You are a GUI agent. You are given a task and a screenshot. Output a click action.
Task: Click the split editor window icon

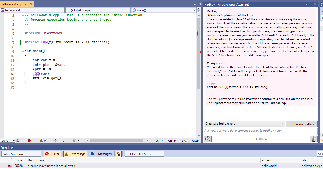(199, 10)
